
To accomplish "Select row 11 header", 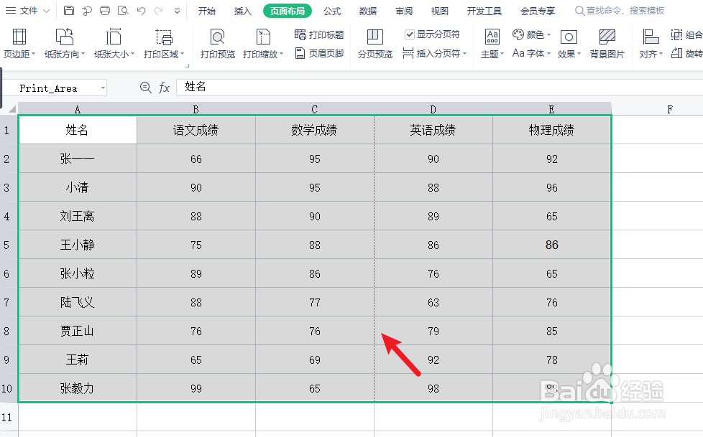I will [6, 418].
